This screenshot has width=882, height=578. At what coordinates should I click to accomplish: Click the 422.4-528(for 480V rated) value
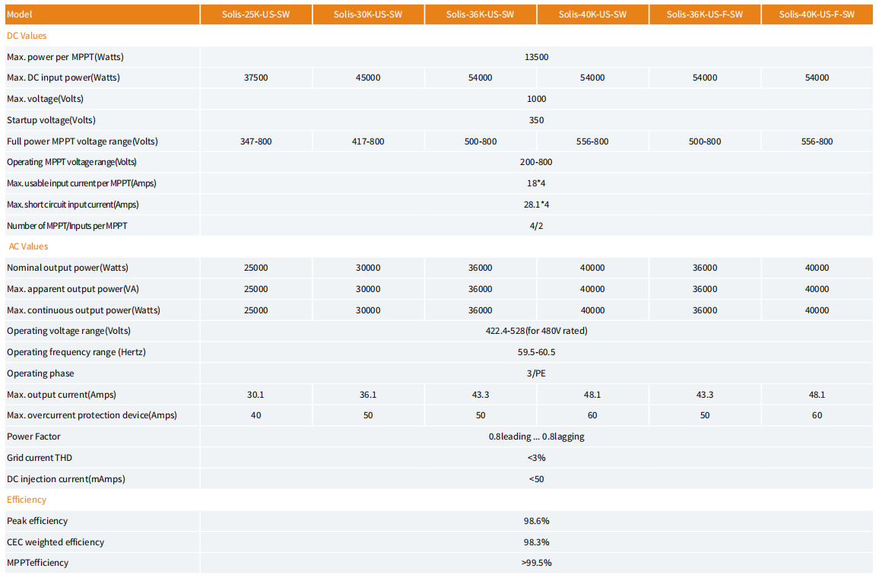click(536, 331)
